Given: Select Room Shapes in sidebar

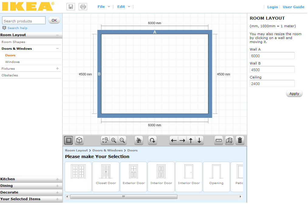Looking at the screenshot, I should pos(13,42).
